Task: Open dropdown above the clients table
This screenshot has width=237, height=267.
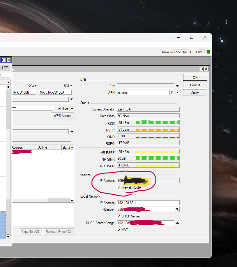Action: pos(72,132)
